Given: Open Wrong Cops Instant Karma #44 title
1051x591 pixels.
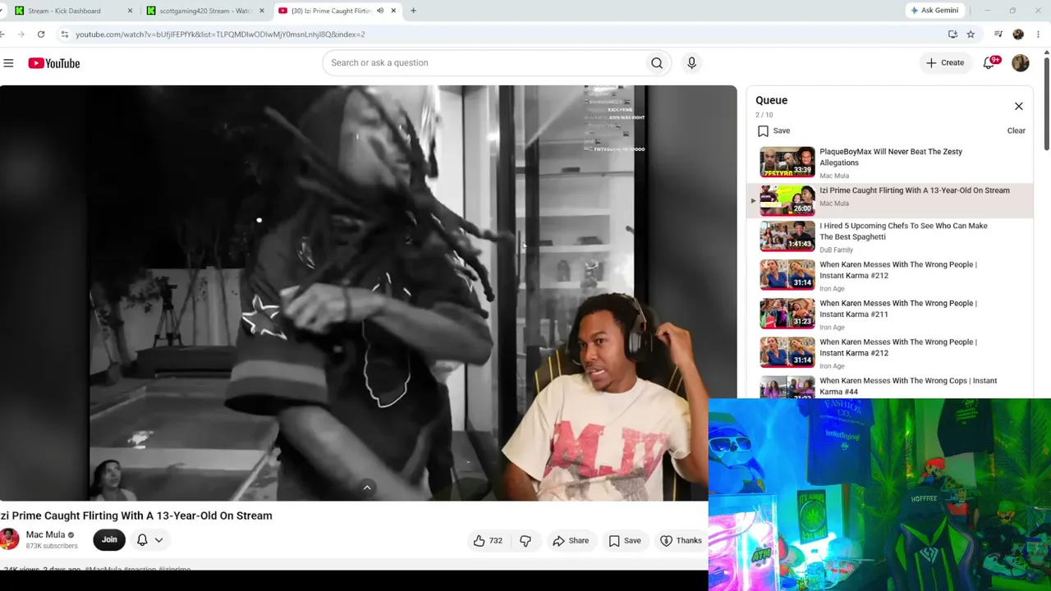Looking at the screenshot, I should (908, 386).
